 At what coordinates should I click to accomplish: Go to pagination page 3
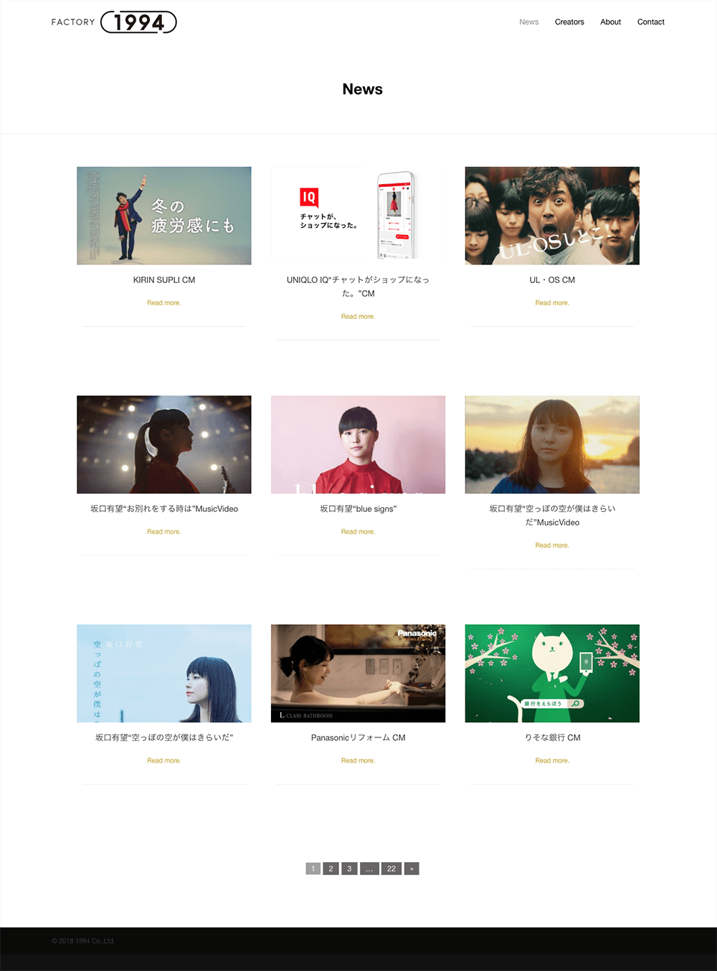click(x=349, y=869)
